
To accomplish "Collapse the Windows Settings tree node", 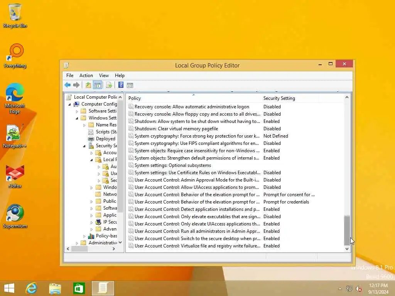I will 77,118.
